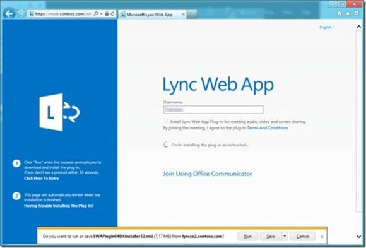Click the browser forward arrow button

coord(21,13)
